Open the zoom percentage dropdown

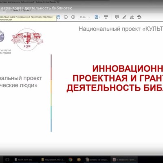click(x=89, y=17)
